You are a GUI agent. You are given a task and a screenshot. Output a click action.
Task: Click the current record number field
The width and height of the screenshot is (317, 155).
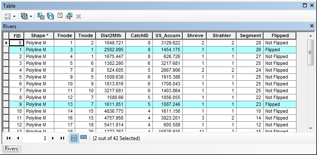(35, 138)
